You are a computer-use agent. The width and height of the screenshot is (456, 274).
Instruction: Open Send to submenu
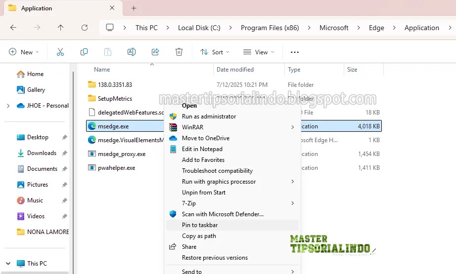pyautogui.click(x=232, y=271)
